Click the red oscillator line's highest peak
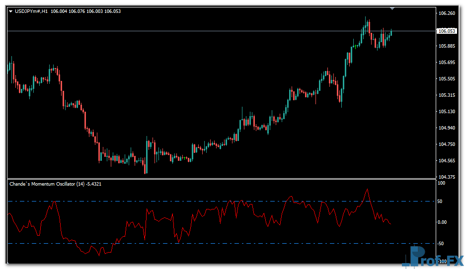Viewport: 465px width, 269px height. pos(367,189)
